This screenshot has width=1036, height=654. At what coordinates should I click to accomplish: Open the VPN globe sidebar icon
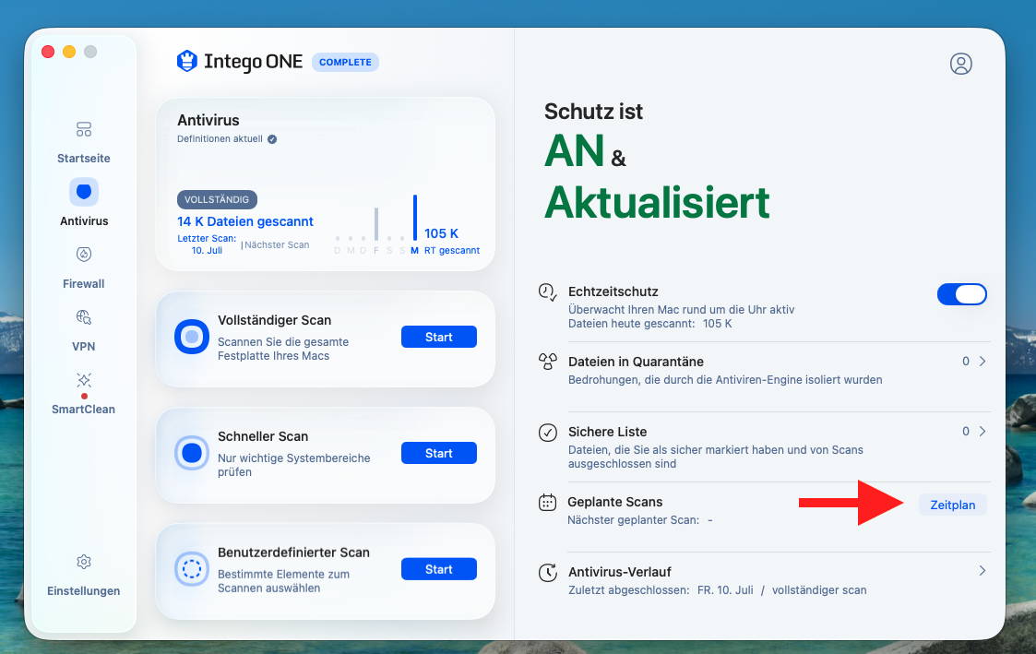tap(84, 317)
